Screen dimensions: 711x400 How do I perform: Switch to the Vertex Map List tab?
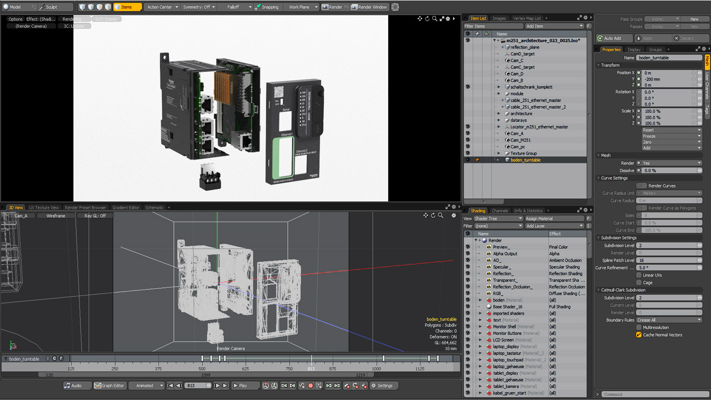pyautogui.click(x=527, y=18)
